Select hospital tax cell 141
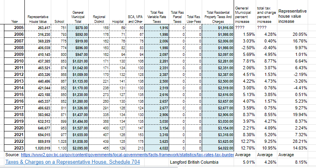Viewport: 316px width, 168px height. click(x=118, y=81)
